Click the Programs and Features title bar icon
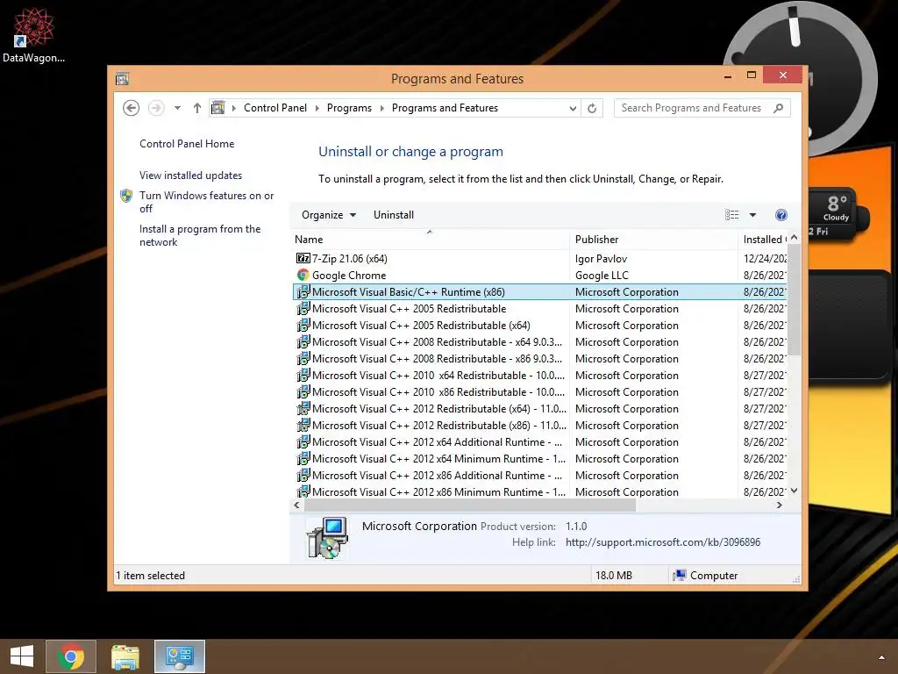 (x=122, y=78)
